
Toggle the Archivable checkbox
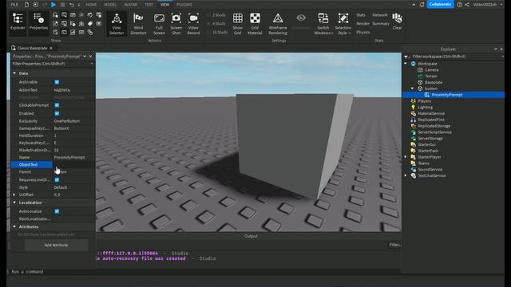[x=57, y=82]
